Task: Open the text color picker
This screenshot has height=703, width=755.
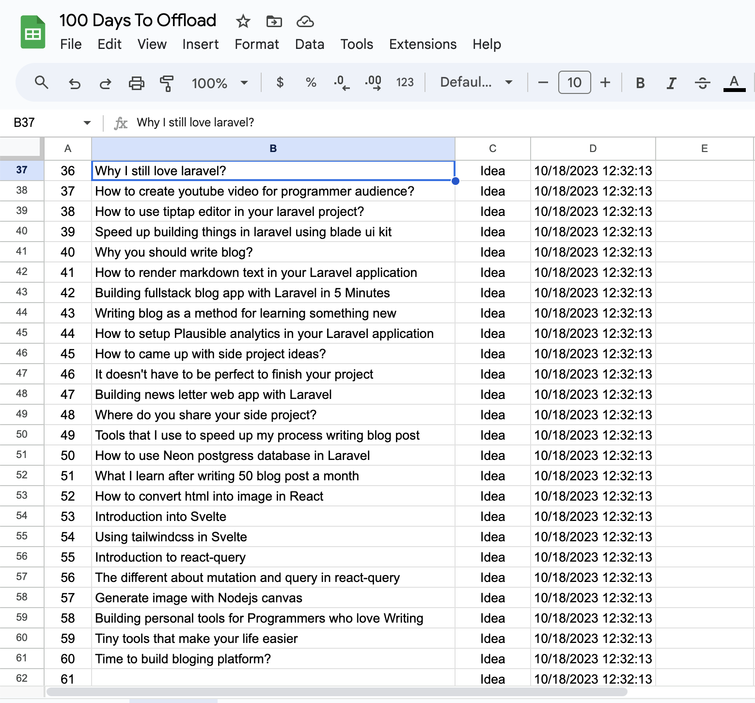Action: pyautogui.click(x=734, y=83)
